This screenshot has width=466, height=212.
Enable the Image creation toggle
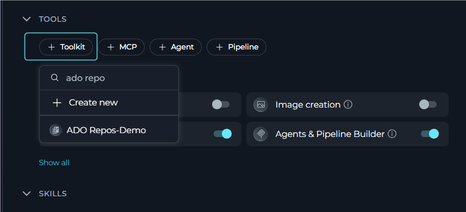pos(428,104)
